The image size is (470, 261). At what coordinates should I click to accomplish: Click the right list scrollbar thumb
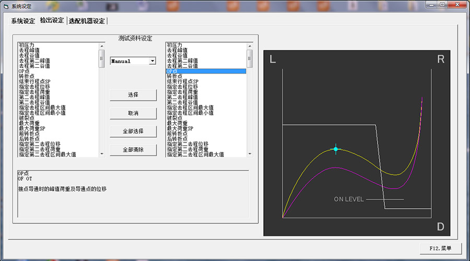[250, 58]
